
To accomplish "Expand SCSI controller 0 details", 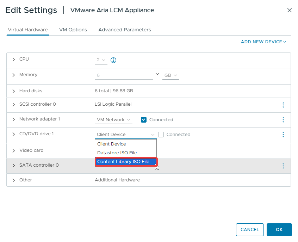I will point(13,105).
